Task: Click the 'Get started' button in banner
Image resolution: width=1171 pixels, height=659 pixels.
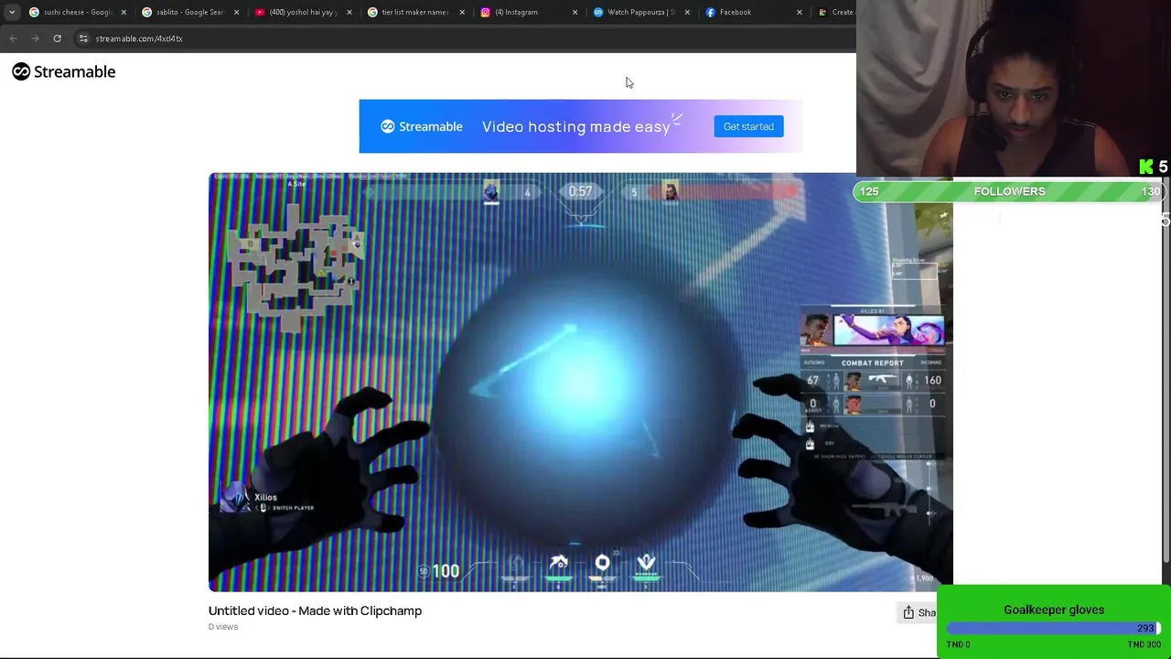Action: (748, 126)
